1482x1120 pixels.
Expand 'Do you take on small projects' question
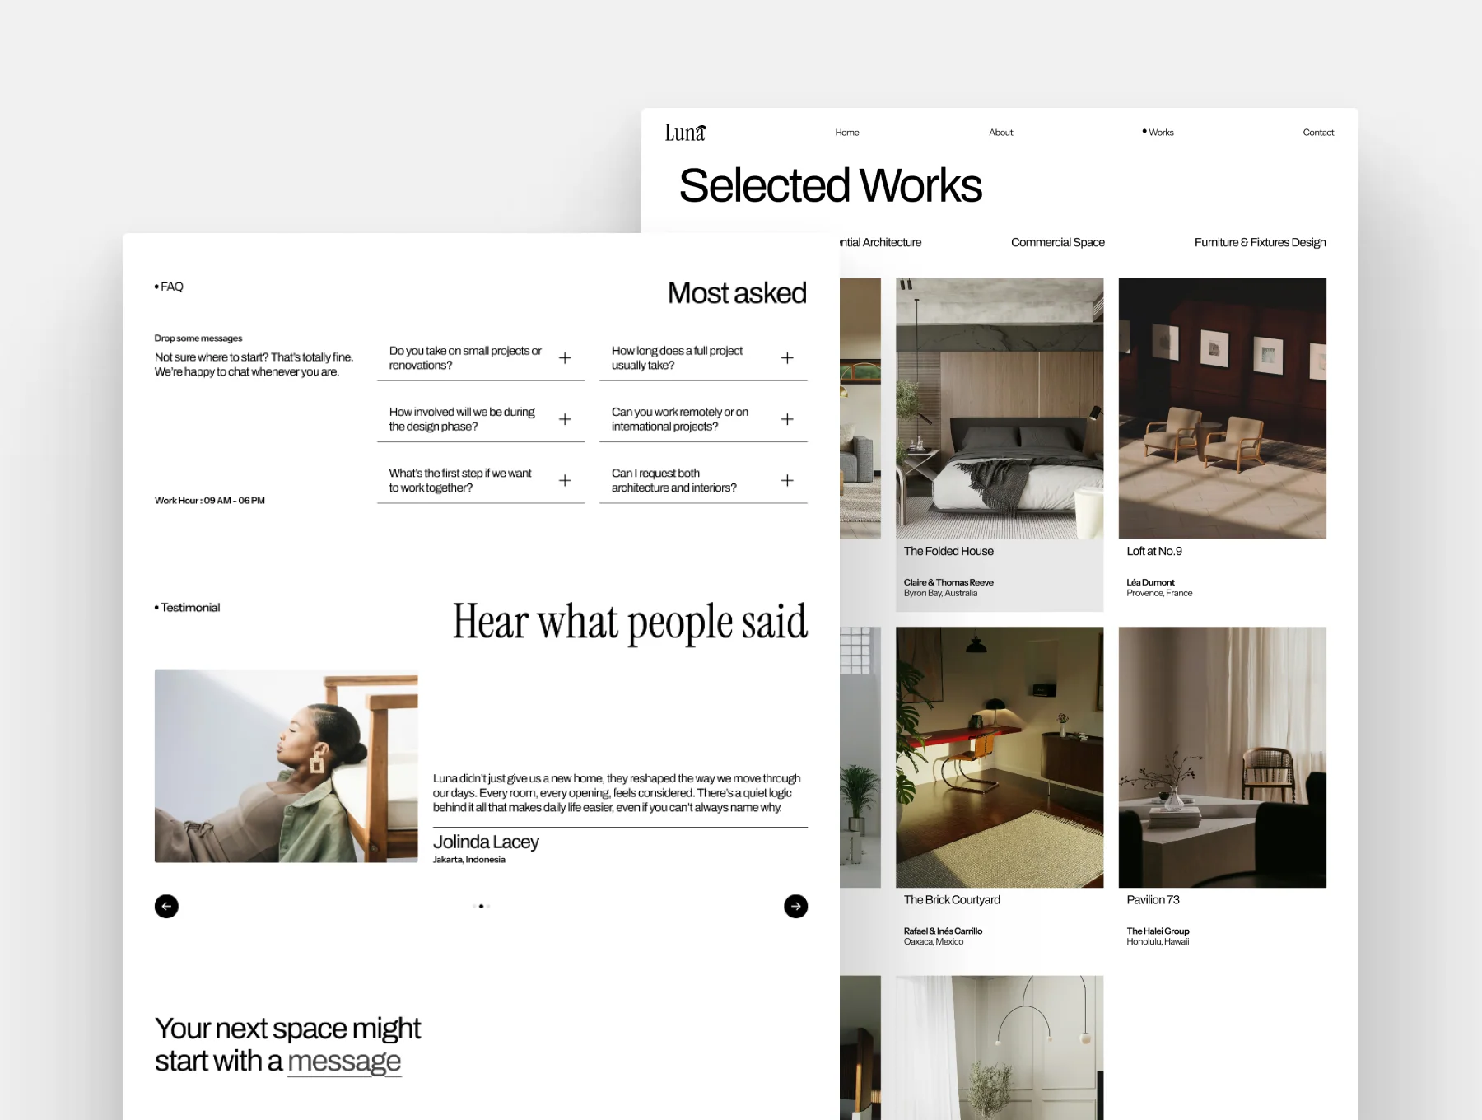481,358
